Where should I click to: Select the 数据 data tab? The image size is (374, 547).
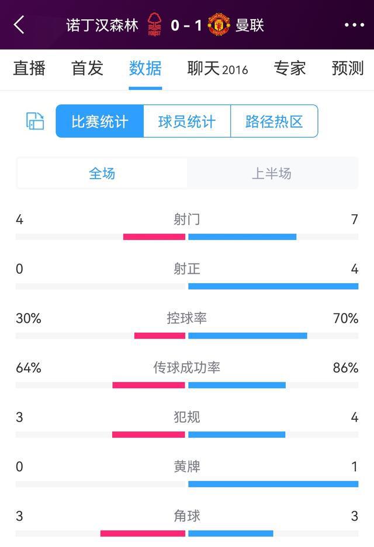(x=146, y=69)
